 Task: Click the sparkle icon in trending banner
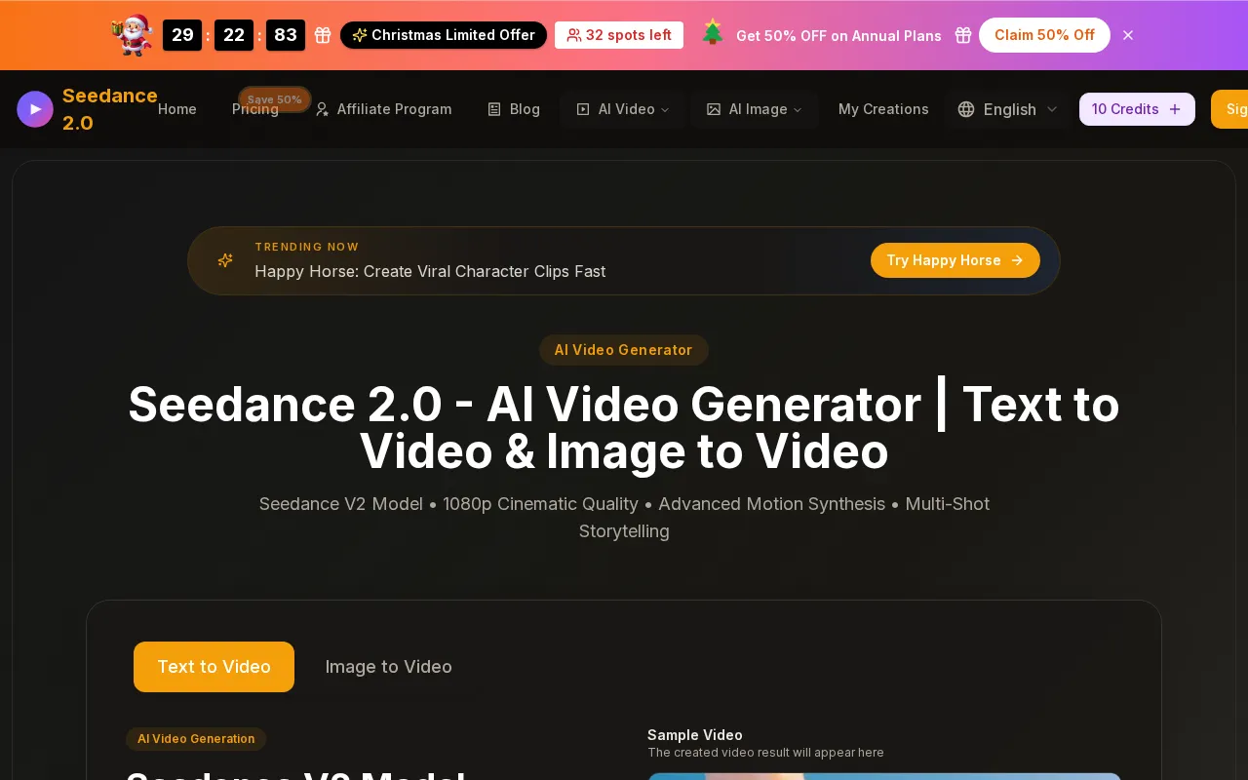(225, 260)
